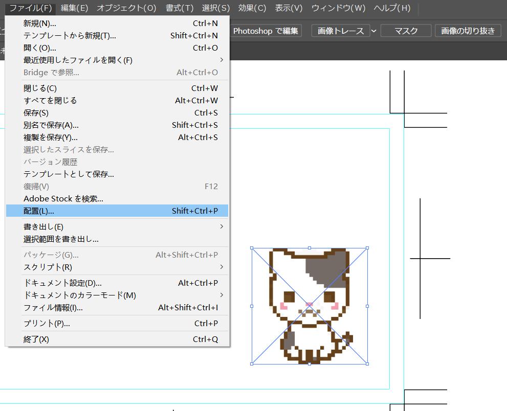The height and width of the screenshot is (411, 507).
Task: Select 別名で保存(A)... menu entry
Action: 51,125
